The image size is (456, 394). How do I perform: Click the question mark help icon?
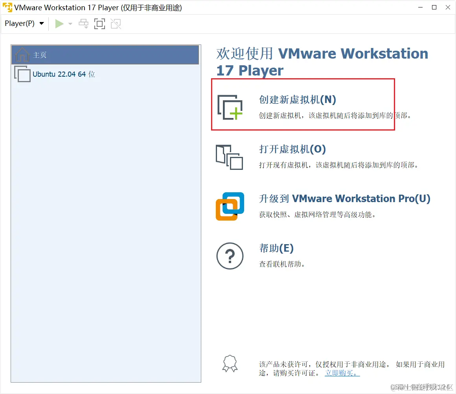pos(230,256)
